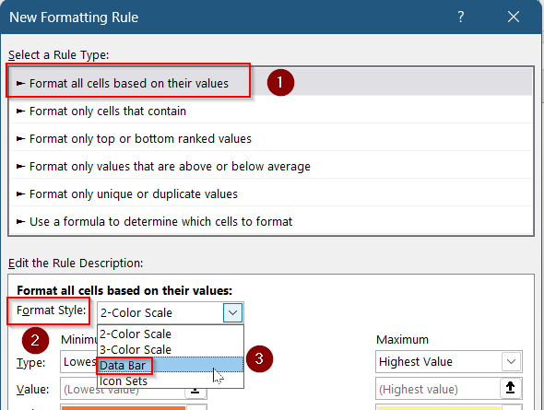Collapse the Format Style dropdown arrow
The width and height of the screenshot is (544, 410).
[232, 312]
